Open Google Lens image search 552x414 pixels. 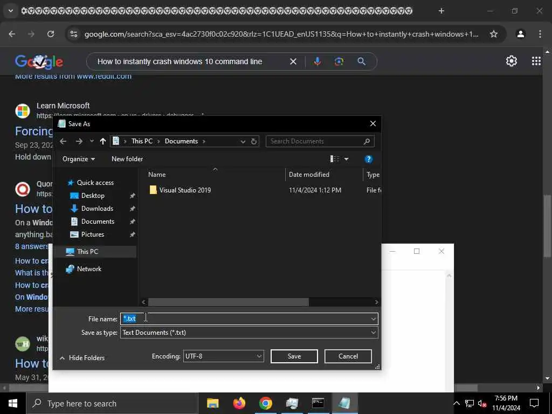pos(339,61)
